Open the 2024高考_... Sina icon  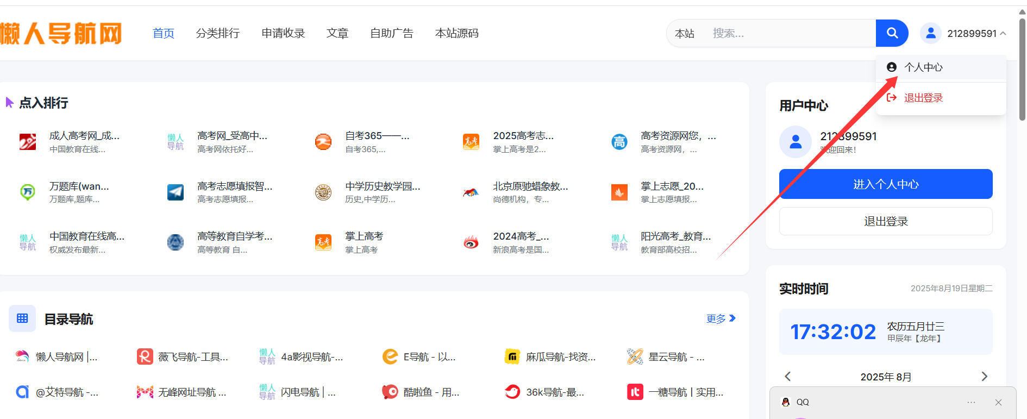coord(471,242)
